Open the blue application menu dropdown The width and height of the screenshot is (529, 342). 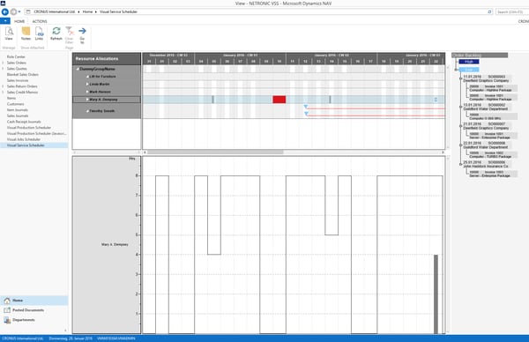(5, 21)
